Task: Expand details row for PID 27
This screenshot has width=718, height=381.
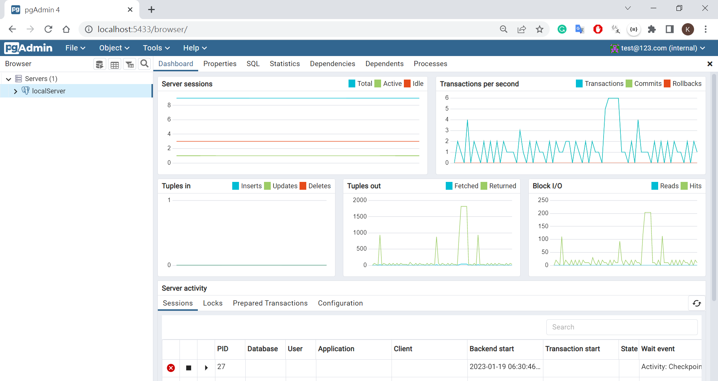Action: [206, 368]
